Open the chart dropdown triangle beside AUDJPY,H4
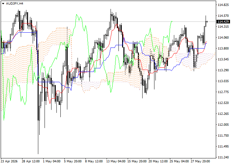Screen dimensions: 231x165 [x=3, y=4]
